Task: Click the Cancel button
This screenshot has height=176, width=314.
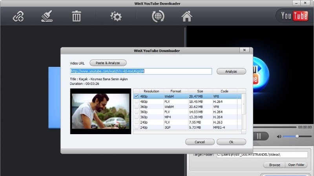Action: 200,142
